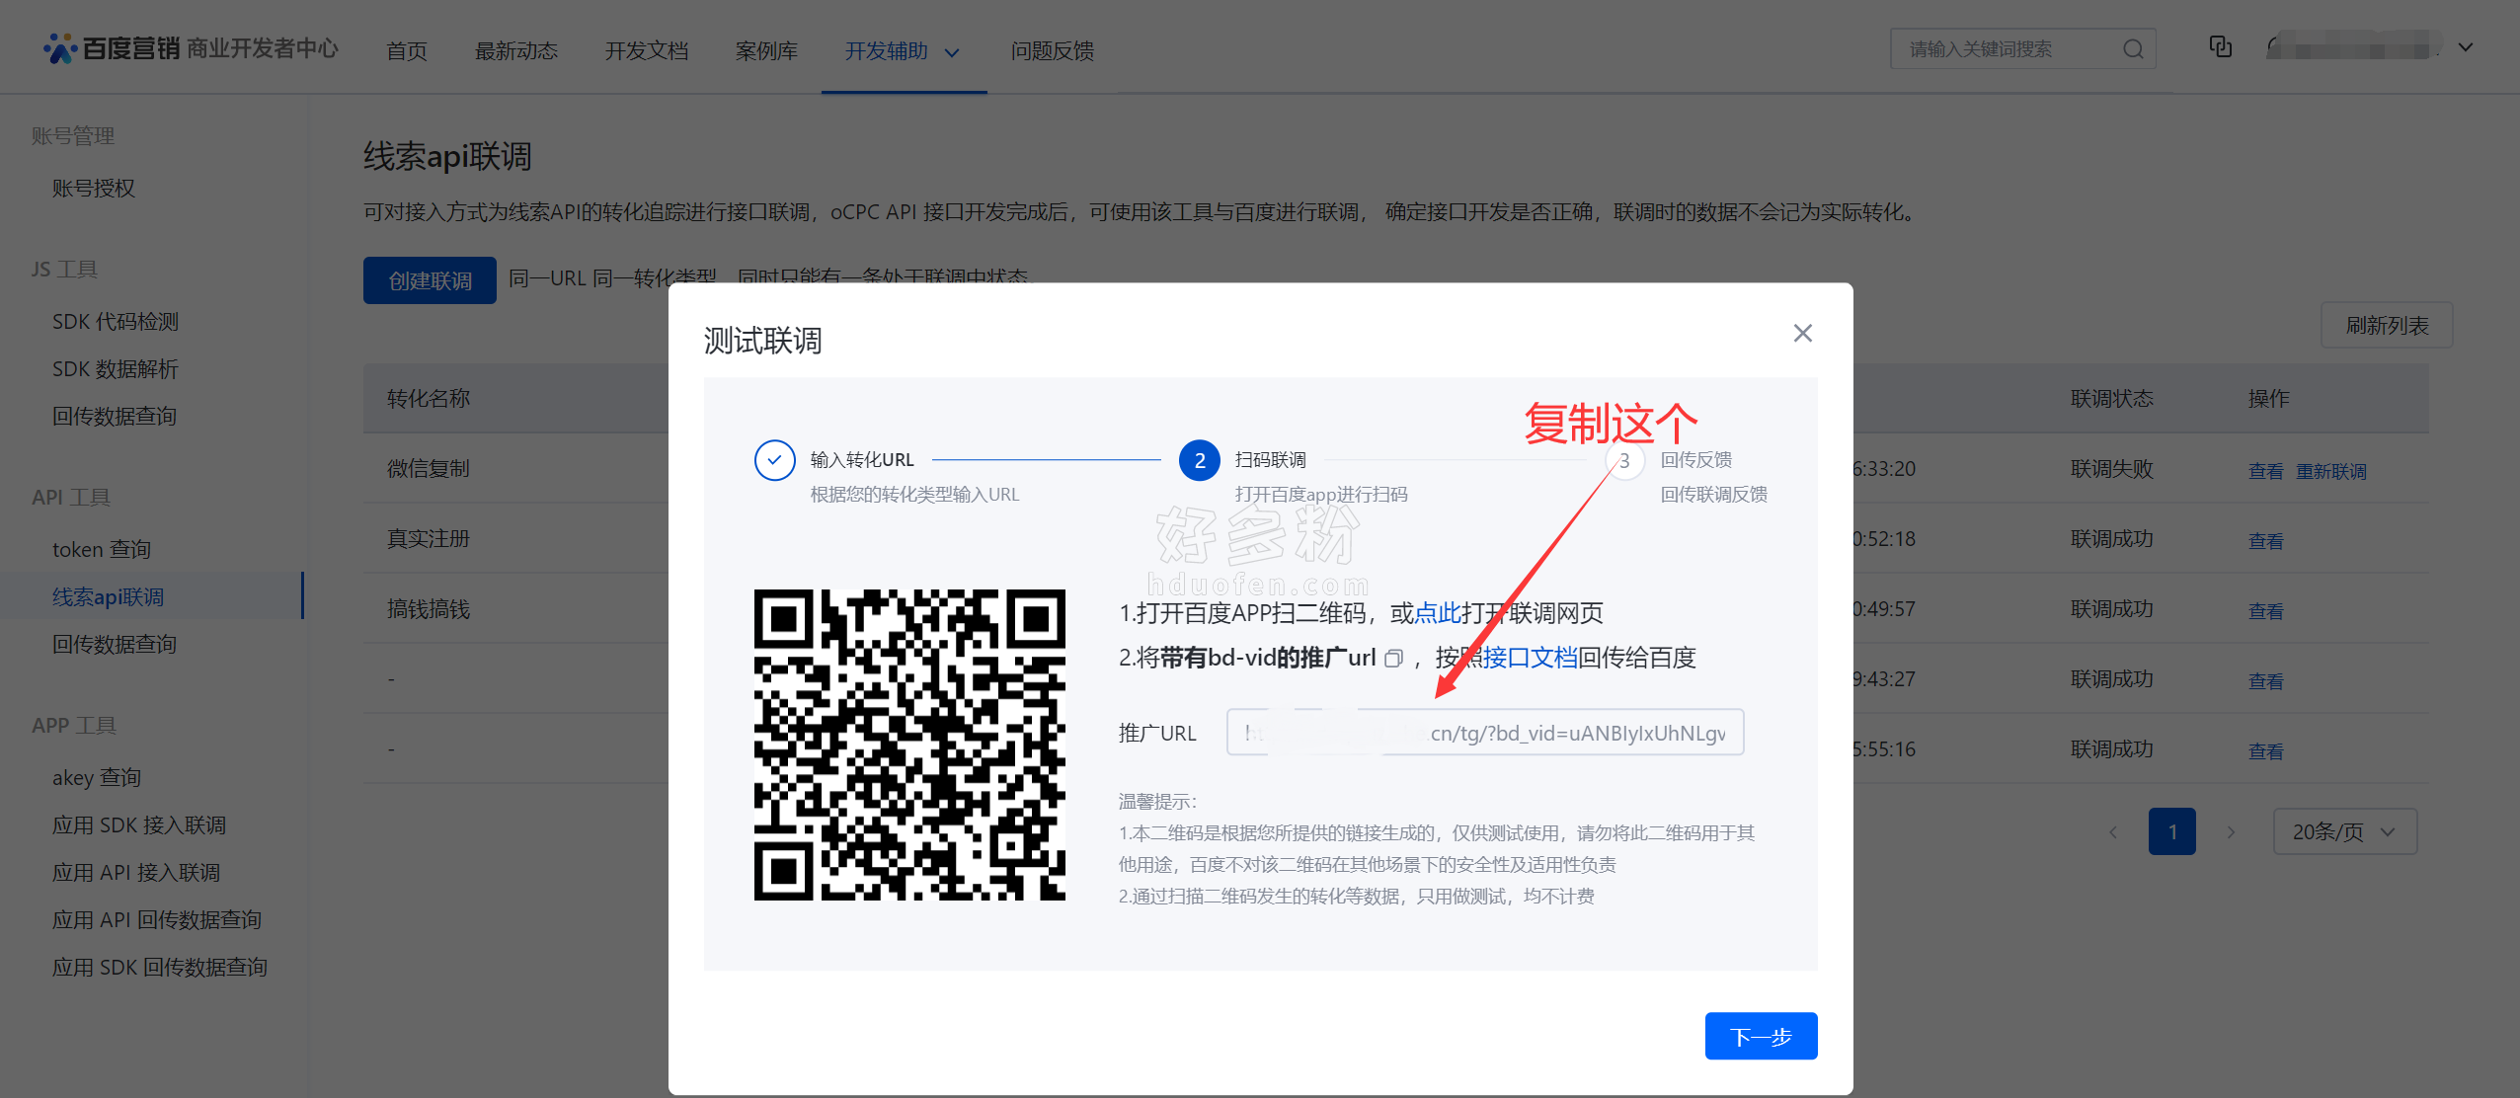Click 重新联调 in the failed row
Image resolution: width=2520 pixels, height=1098 pixels.
coord(2330,471)
